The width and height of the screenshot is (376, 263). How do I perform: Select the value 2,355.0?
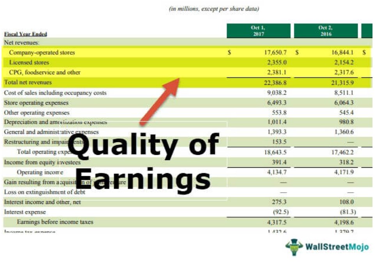pos(277,62)
